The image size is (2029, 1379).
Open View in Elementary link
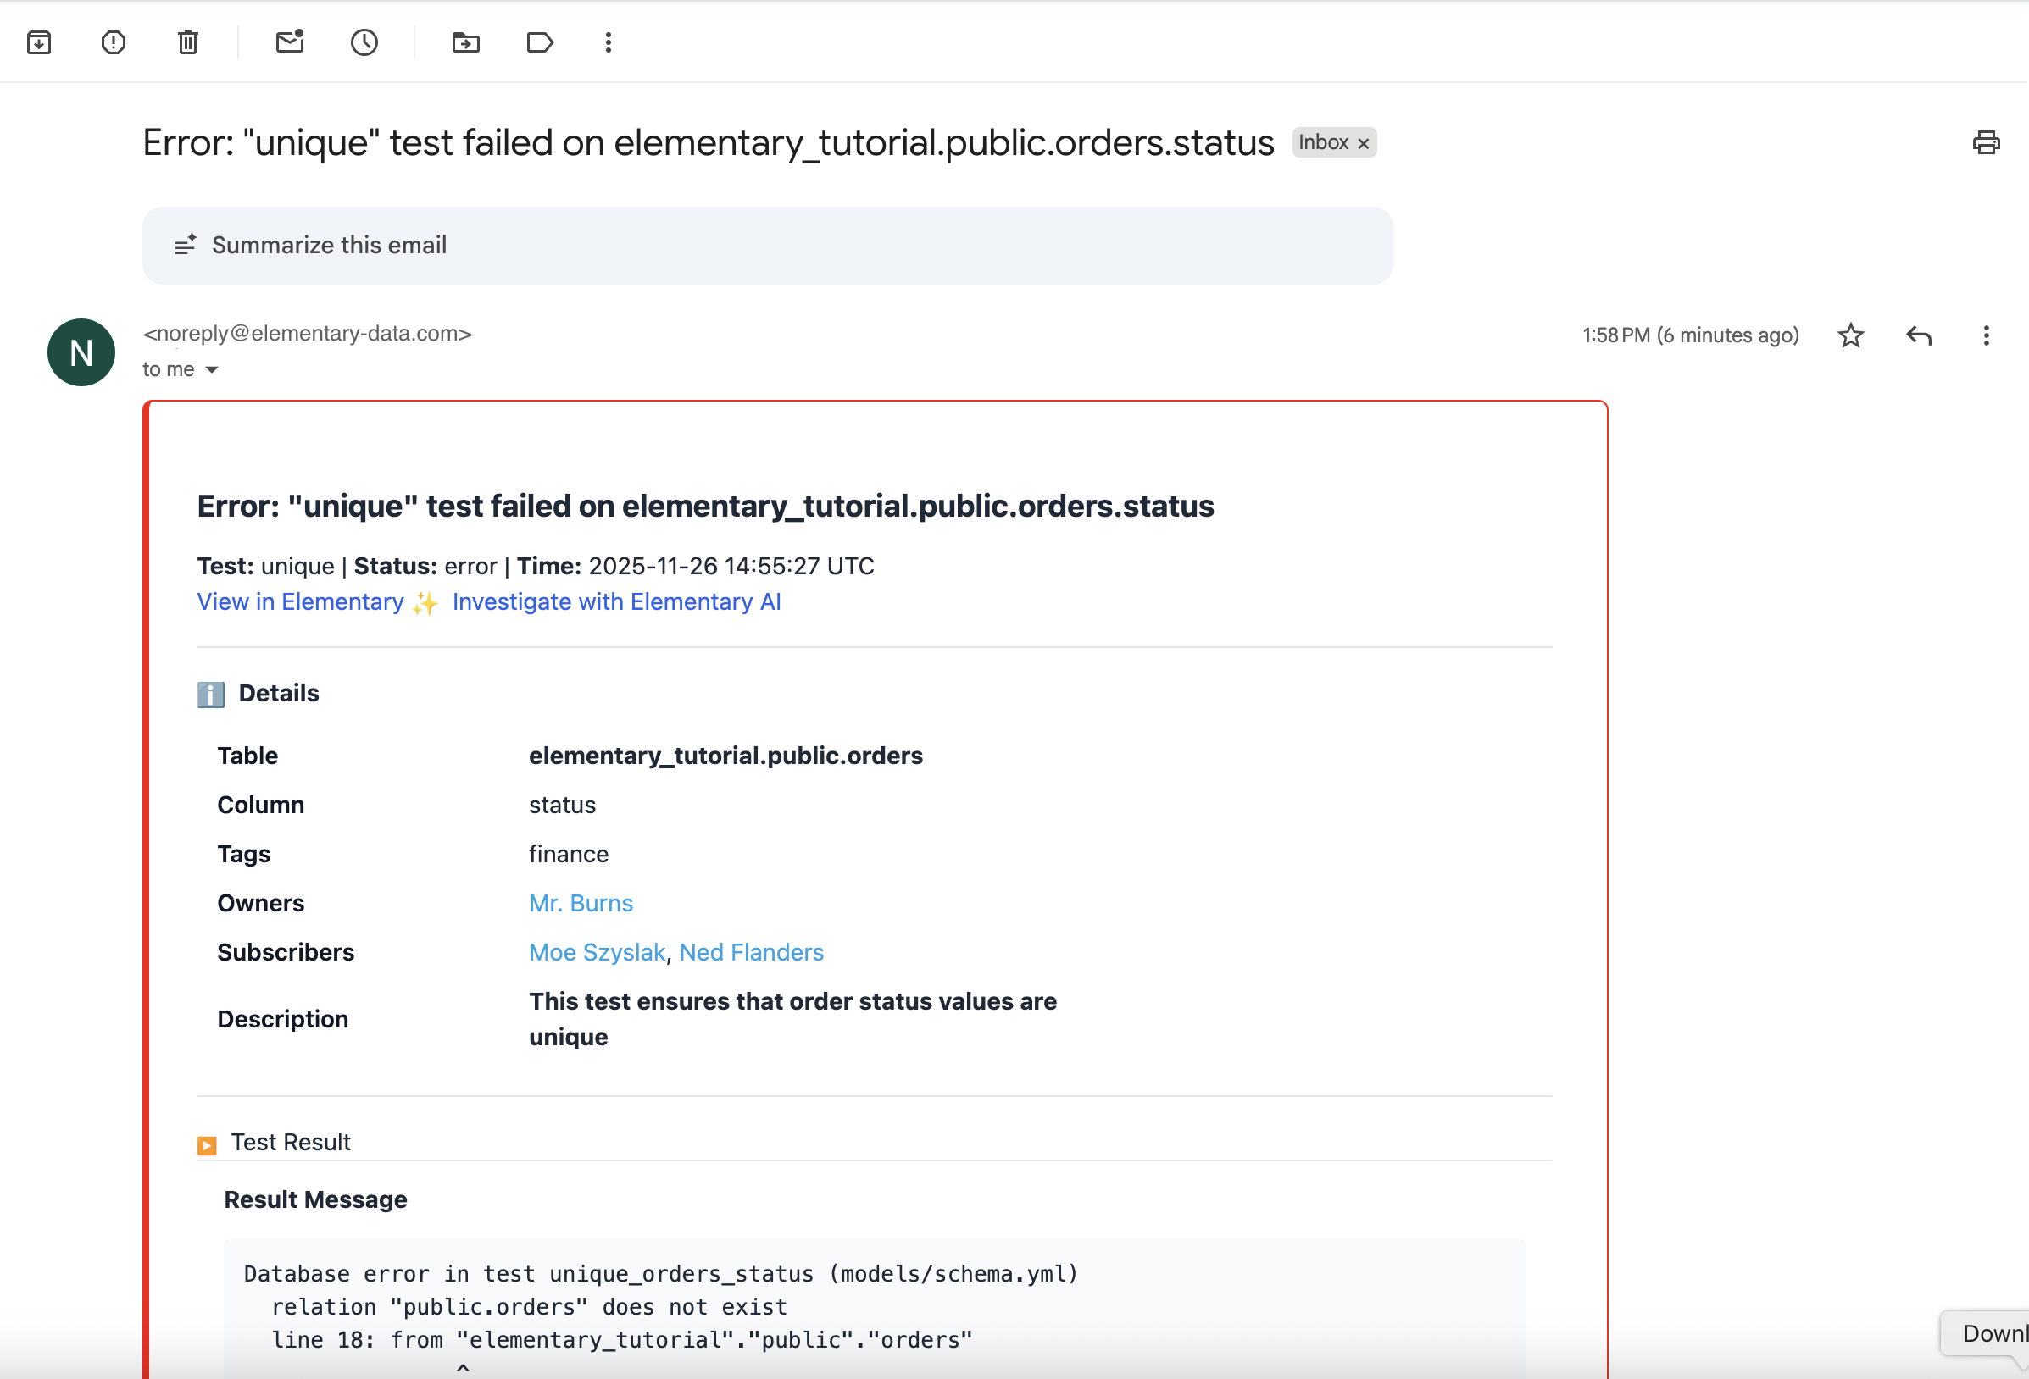pos(300,601)
